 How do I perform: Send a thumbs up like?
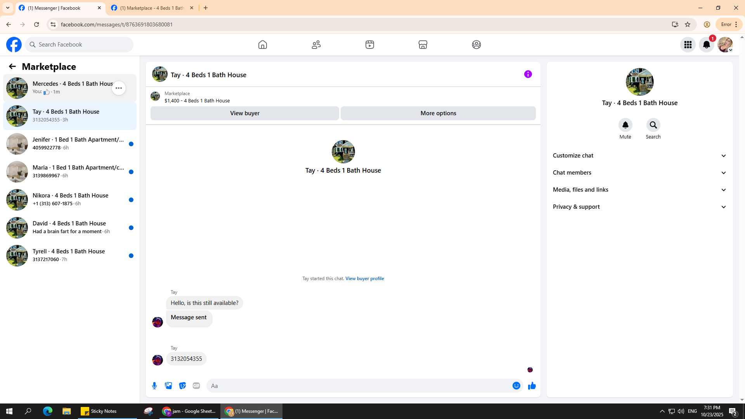coord(532,386)
